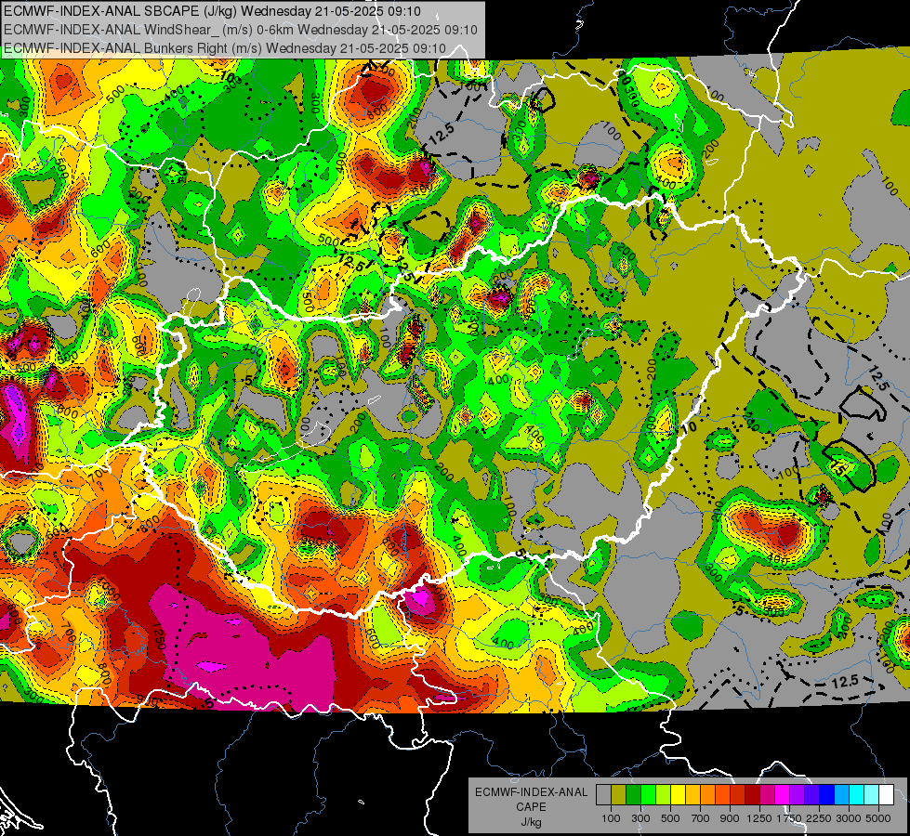Select the dark green legend swatch
The width and height of the screenshot is (910, 836).
point(633,795)
